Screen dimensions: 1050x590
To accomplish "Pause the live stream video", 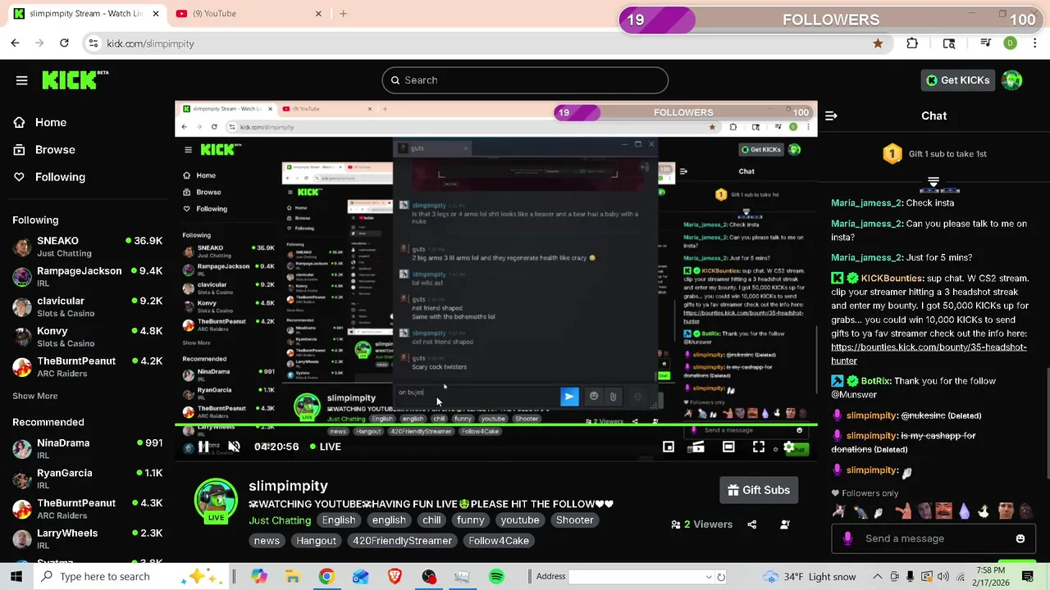I will tap(203, 447).
